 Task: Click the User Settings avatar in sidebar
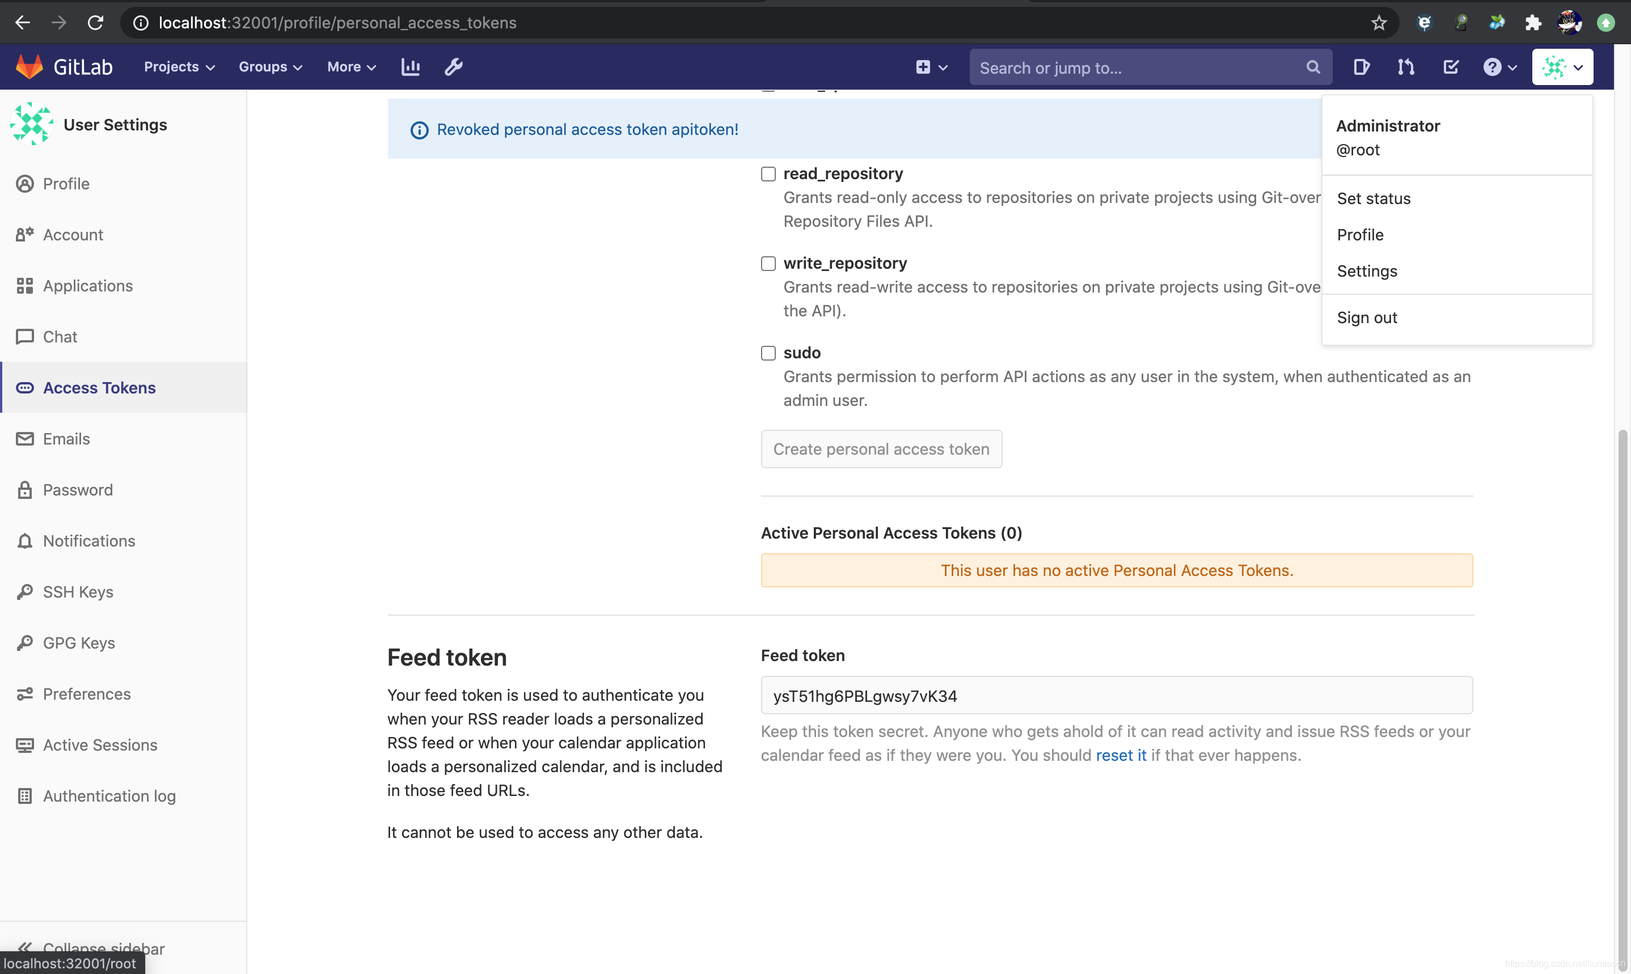(31, 124)
